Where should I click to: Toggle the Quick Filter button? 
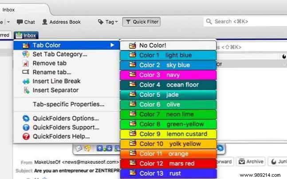[142, 22]
